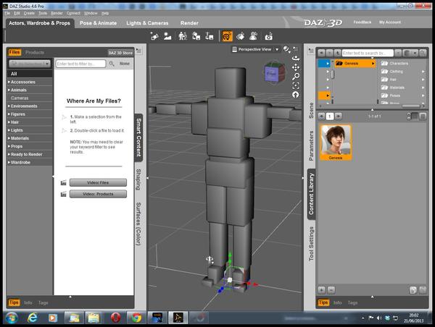Viewport: 435px width, 327px height.
Task: Expand the Accessories category
Action: (9, 82)
